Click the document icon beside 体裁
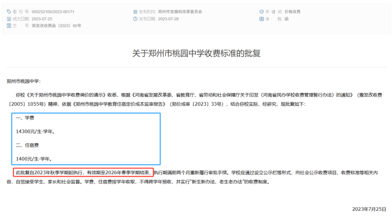This screenshot has height=219, width=392. (261, 19)
